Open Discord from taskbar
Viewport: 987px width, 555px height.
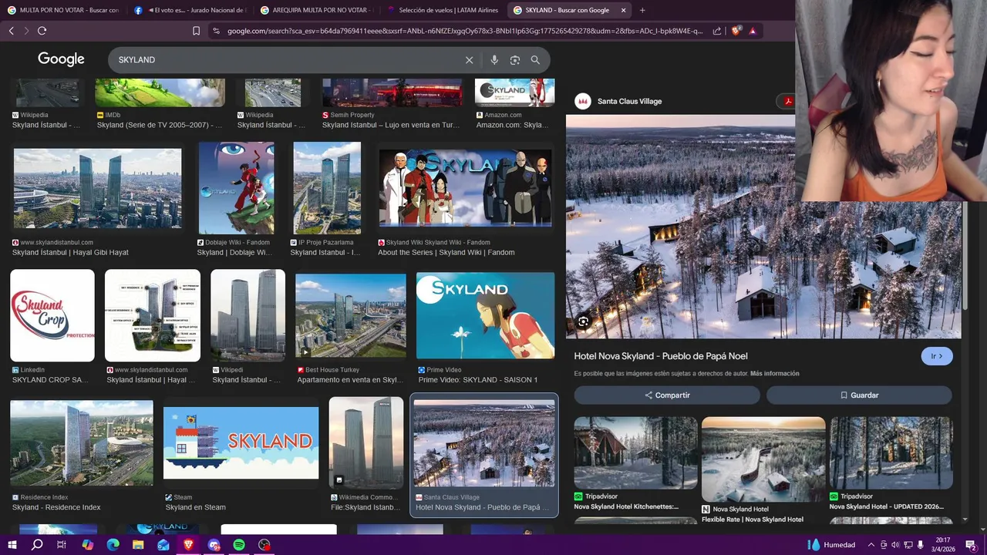tap(214, 545)
